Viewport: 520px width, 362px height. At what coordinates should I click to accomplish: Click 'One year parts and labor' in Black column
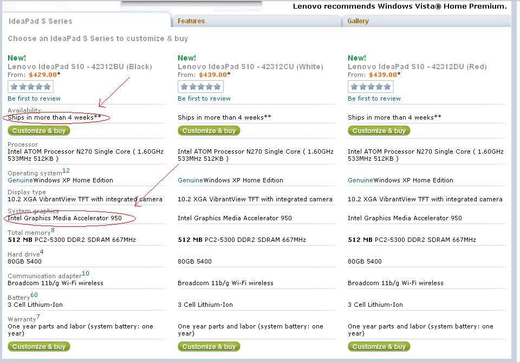click(81, 330)
